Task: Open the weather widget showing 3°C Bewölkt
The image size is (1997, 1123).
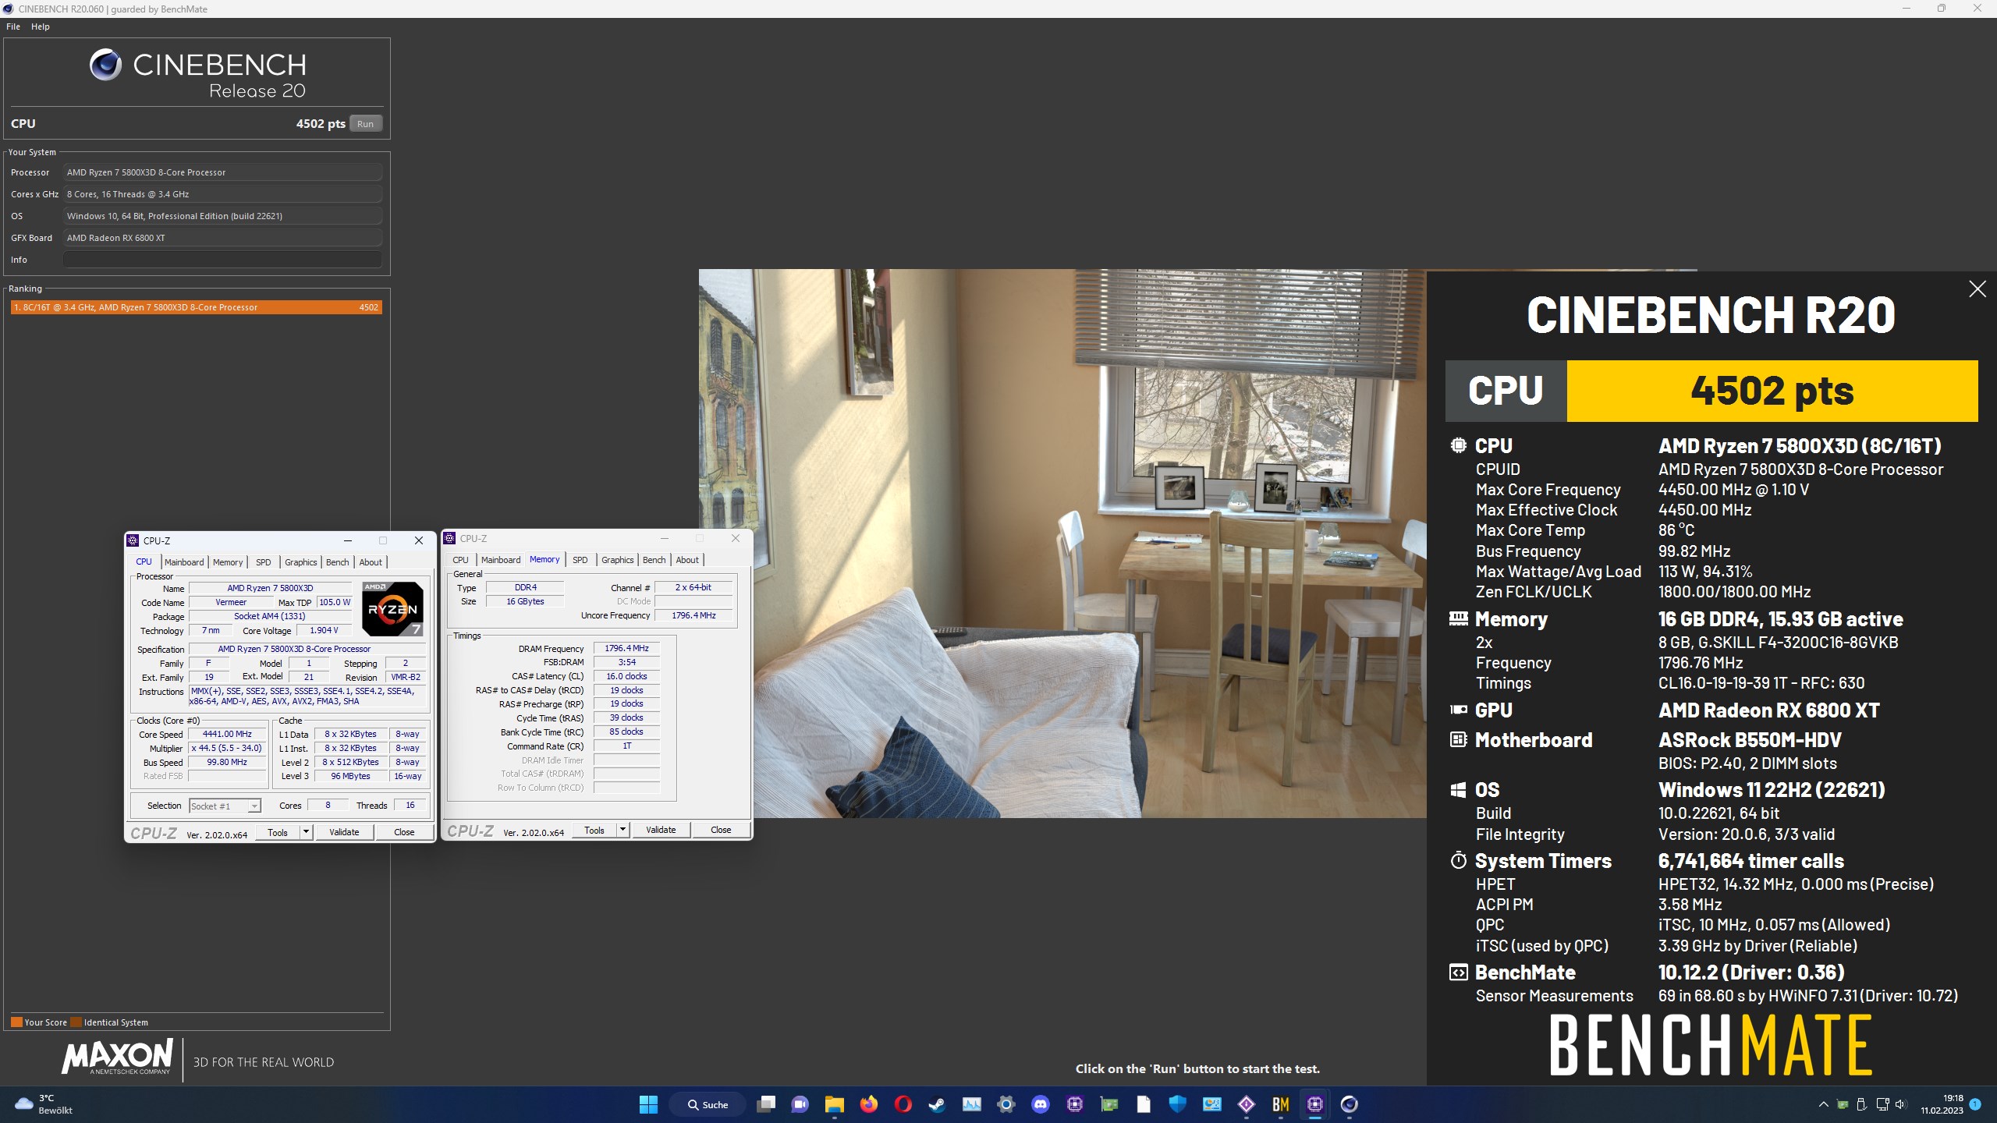Action: coord(44,1104)
